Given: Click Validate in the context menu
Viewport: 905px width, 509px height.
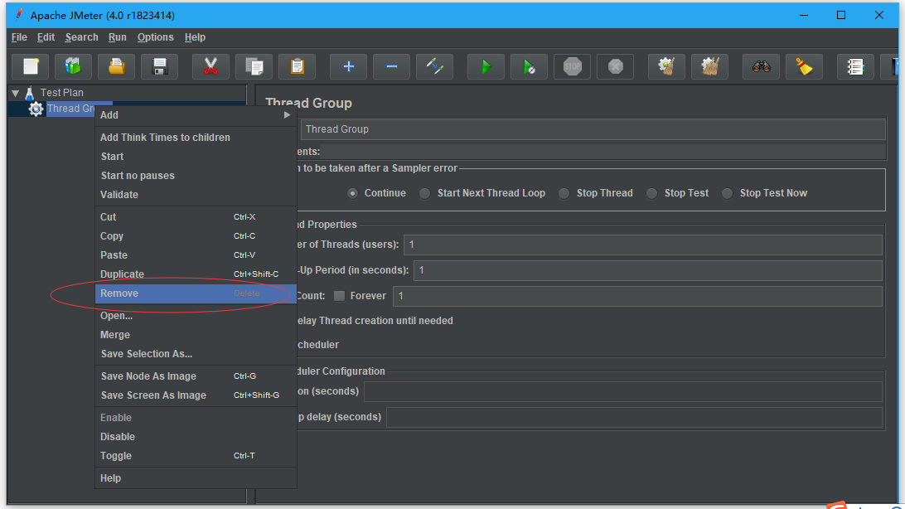Looking at the screenshot, I should [119, 195].
